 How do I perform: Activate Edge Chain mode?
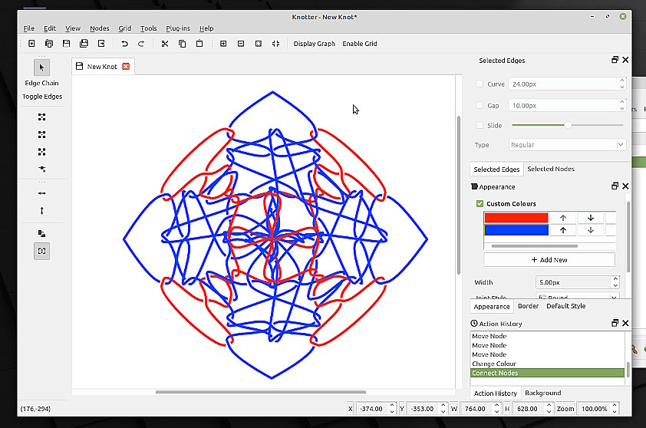(41, 83)
